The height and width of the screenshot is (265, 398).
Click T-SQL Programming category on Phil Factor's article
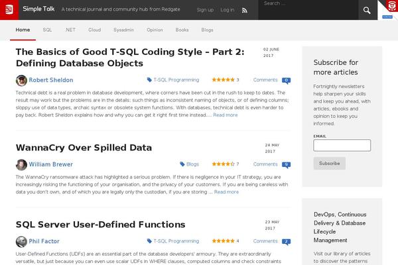click(x=176, y=241)
